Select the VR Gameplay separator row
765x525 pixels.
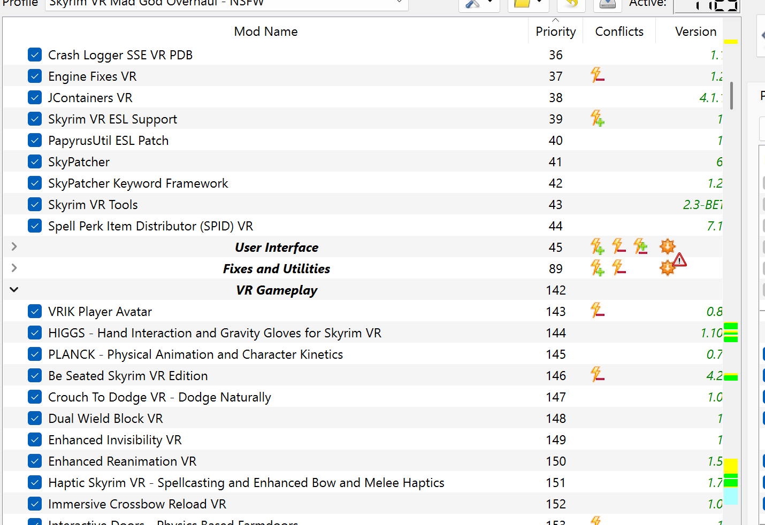(363, 290)
